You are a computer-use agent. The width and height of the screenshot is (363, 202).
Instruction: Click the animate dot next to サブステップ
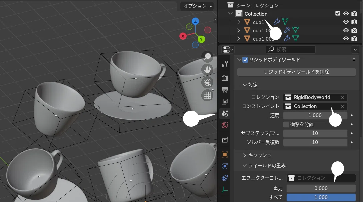(352, 133)
